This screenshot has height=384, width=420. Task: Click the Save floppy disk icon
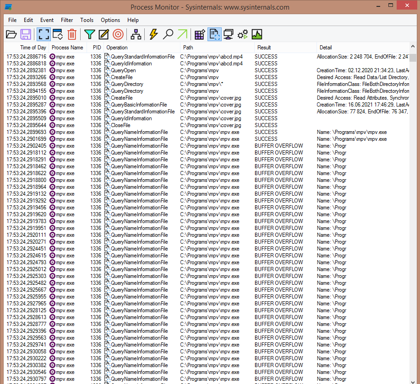(x=26, y=34)
